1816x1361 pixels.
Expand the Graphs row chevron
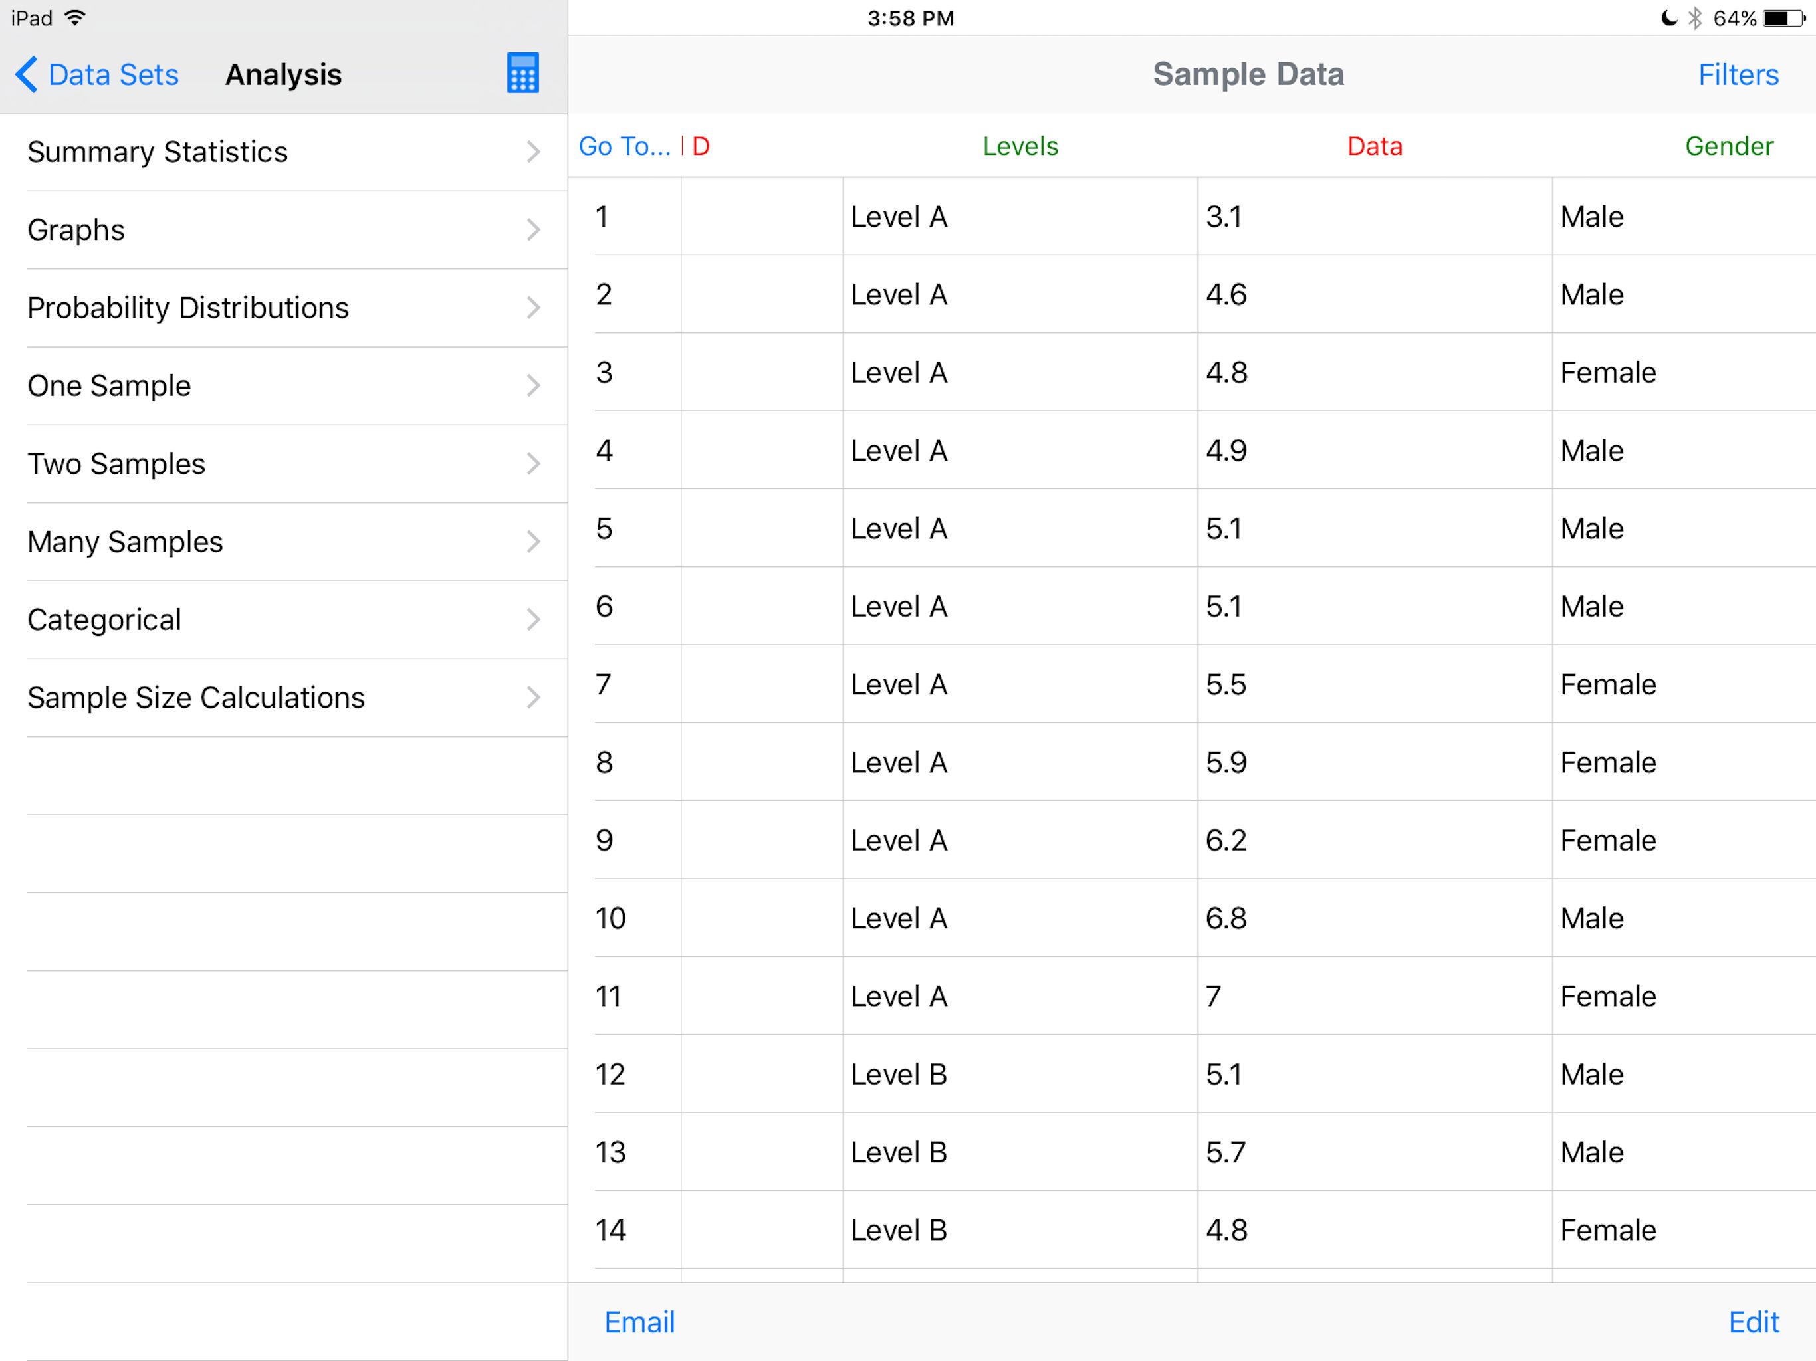pos(533,230)
